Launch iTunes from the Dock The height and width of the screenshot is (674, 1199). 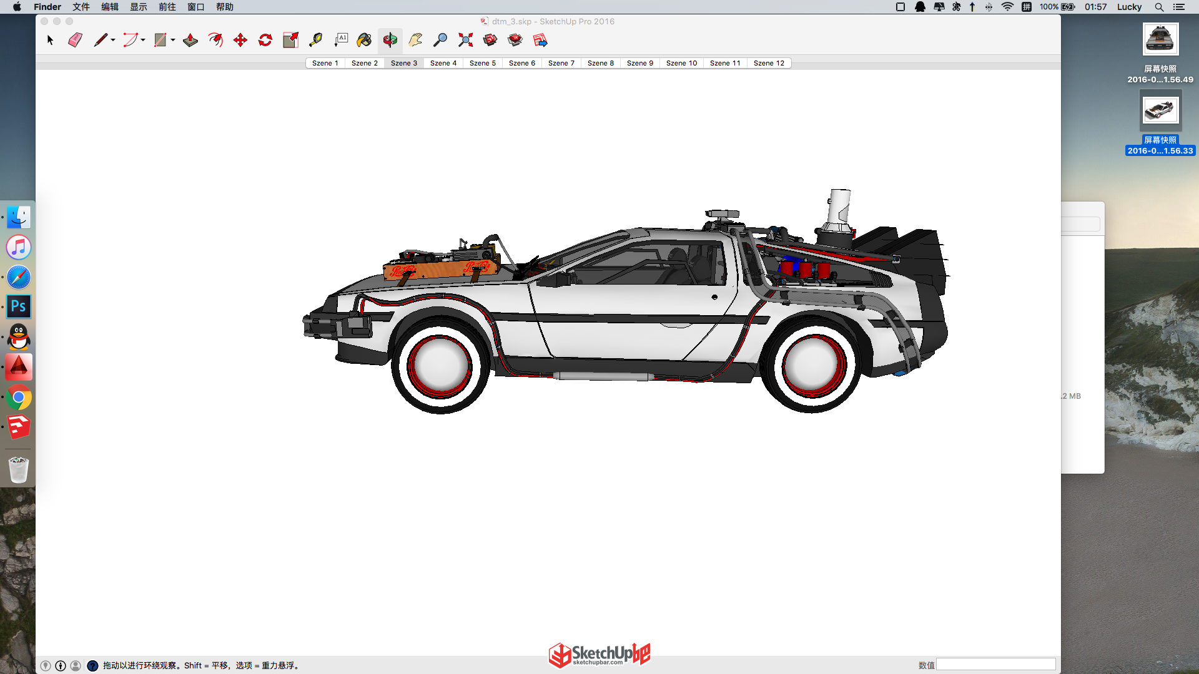click(x=19, y=247)
